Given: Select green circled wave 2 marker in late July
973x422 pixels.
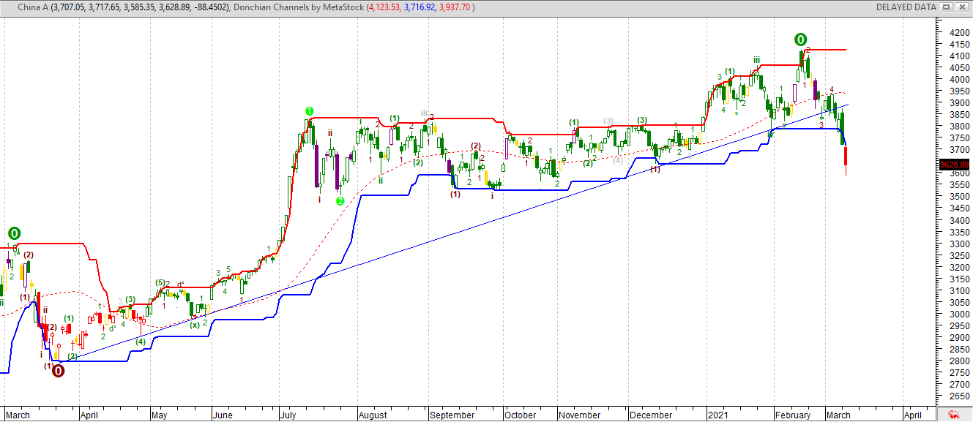Looking at the screenshot, I should pyautogui.click(x=340, y=200).
